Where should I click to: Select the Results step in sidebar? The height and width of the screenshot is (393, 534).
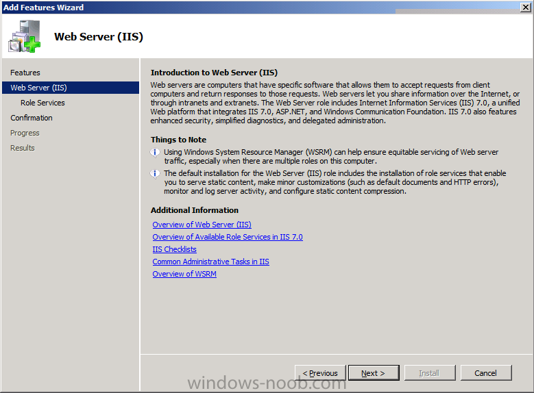click(23, 148)
